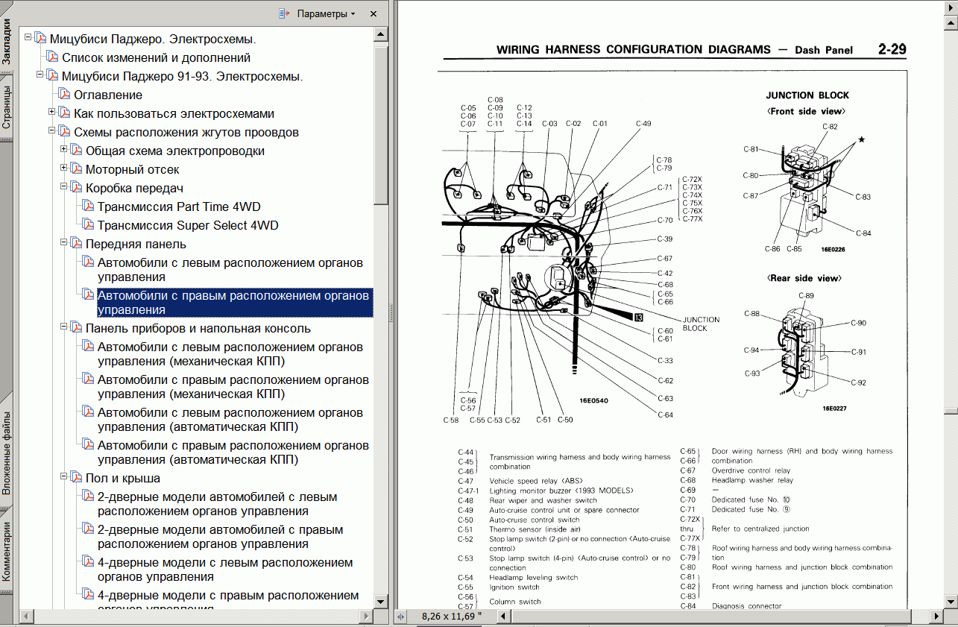958x627 pixels.
Task: Expand the Моторный отсек bookmark node
Action: click(x=64, y=169)
